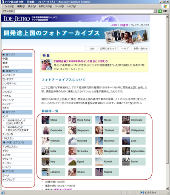Open the Lebanon country tile
Image resolution: width=170 pixels, height=195 pixels.
pos(53,172)
